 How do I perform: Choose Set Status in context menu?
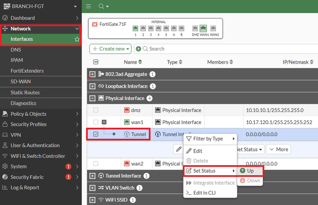pyautogui.click(x=210, y=171)
